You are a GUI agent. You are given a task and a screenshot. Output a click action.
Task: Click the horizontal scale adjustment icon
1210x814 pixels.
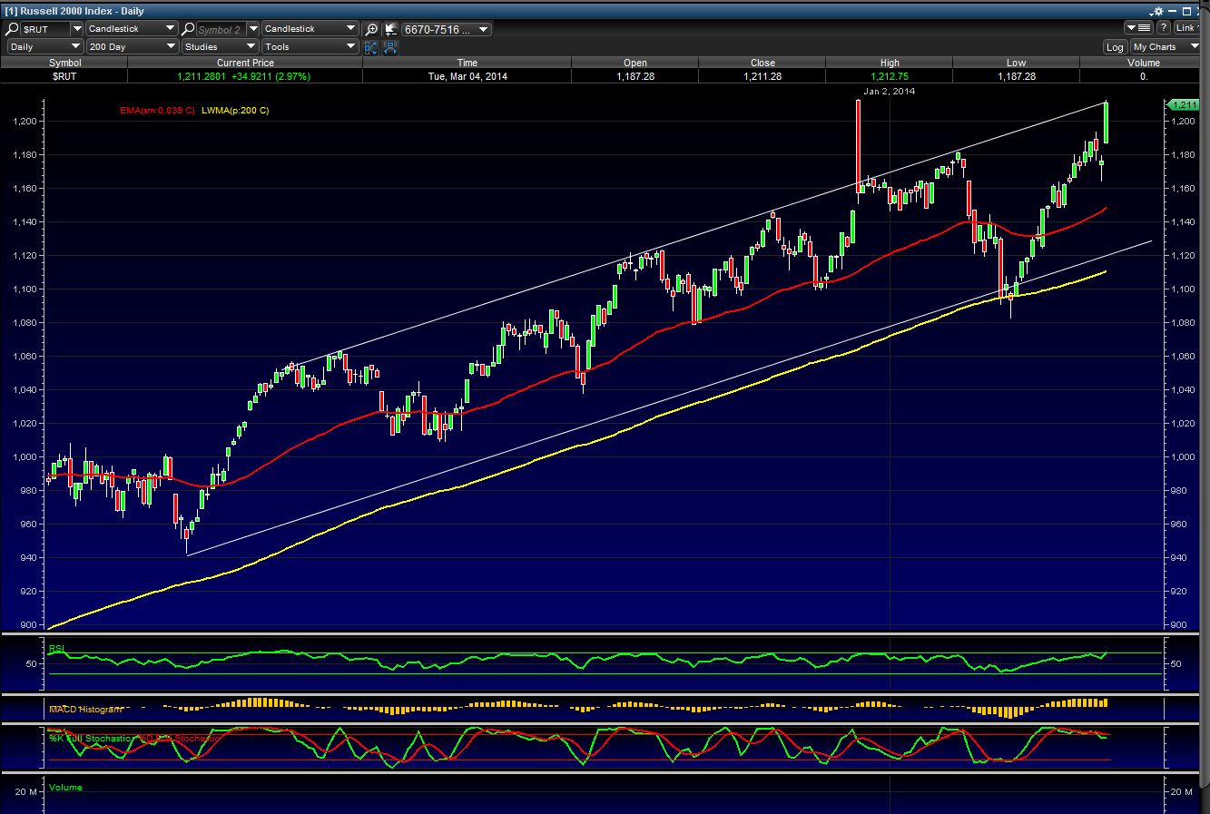click(x=390, y=47)
